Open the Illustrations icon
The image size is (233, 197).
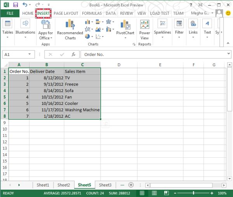25,23
